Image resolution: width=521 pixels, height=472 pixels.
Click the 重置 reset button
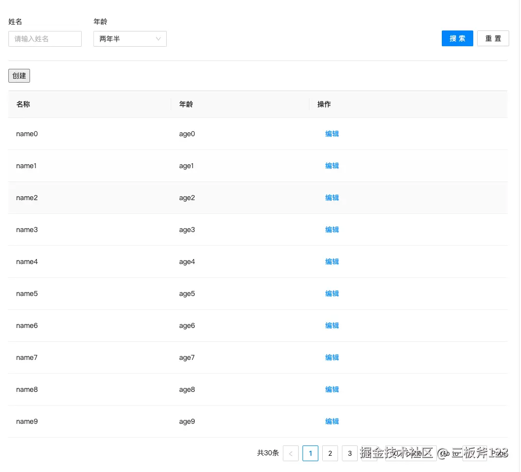[493, 38]
